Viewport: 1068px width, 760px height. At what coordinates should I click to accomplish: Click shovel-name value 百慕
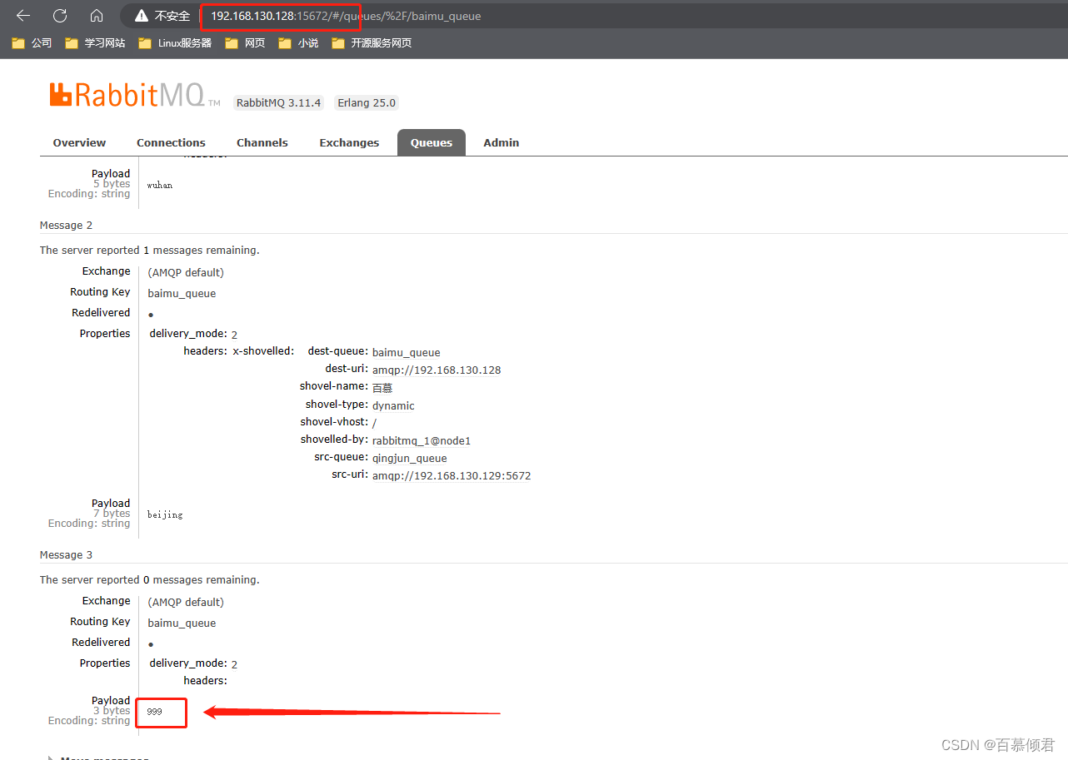pyautogui.click(x=382, y=388)
